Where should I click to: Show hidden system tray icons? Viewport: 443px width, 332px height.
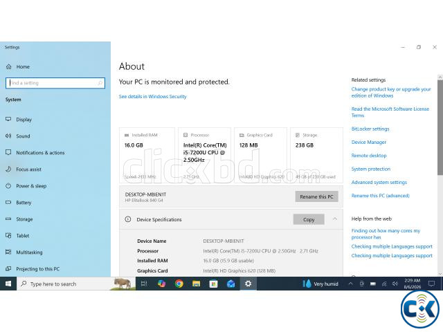(351, 284)
